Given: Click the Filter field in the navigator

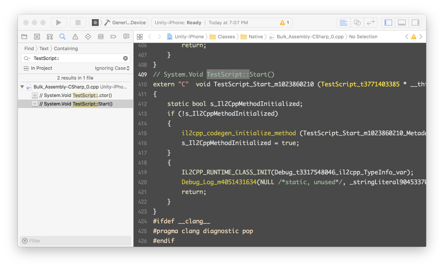Looking at the screenshot, I should pyautogui.click(x=75, y=240).
